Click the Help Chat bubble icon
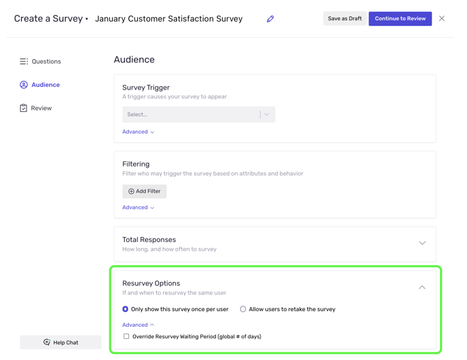Screen dimensions: 467x360 point(47,342)
